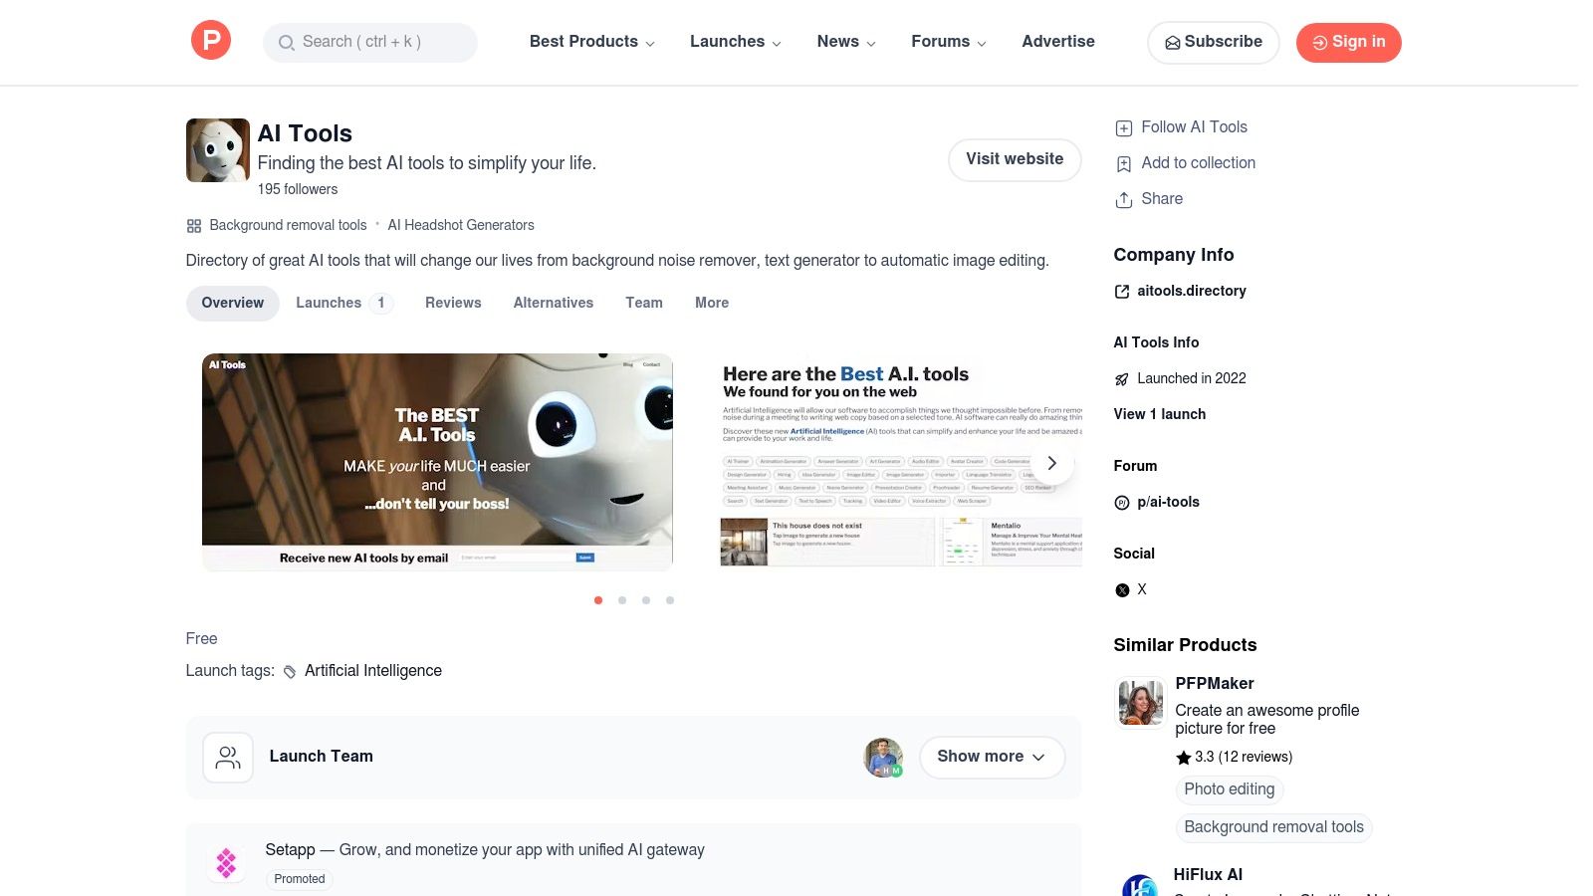Open the Alternatives tab
The width and height of the screenshot is (1593, 896).
554,303
